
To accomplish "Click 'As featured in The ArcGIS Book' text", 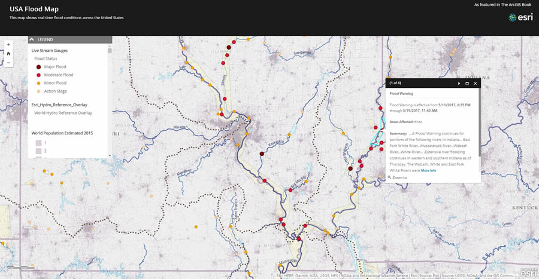I will click(502, 4).
